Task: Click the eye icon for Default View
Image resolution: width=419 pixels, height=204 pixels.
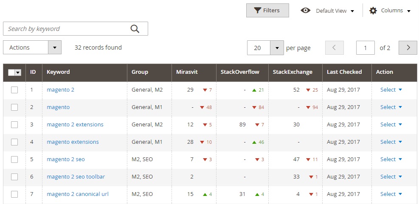Action: coord(306,11)
